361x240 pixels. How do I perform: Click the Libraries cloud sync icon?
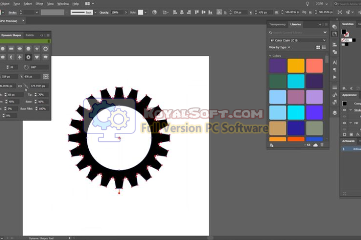(x=315, y=145)
